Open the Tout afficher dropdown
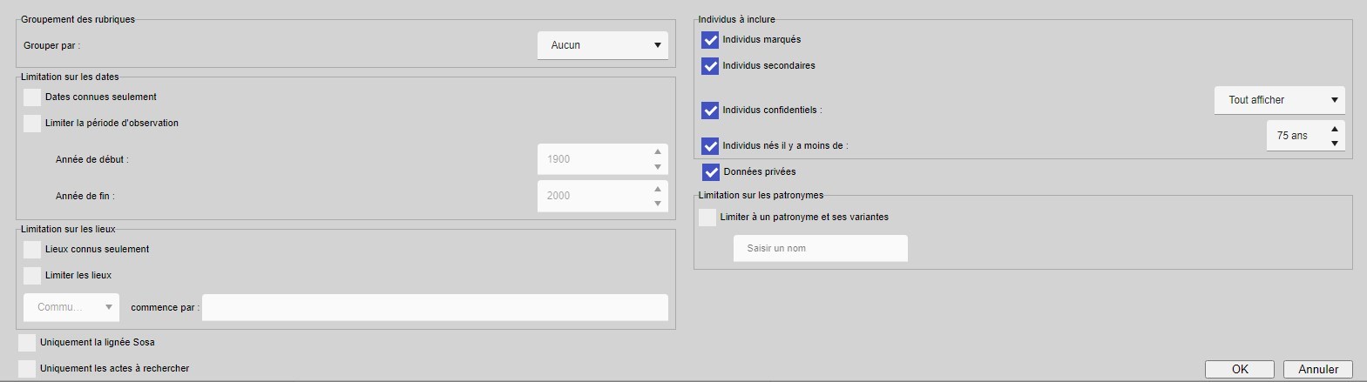Screen dimensions: 1367x382 (x=1280, y=100)
